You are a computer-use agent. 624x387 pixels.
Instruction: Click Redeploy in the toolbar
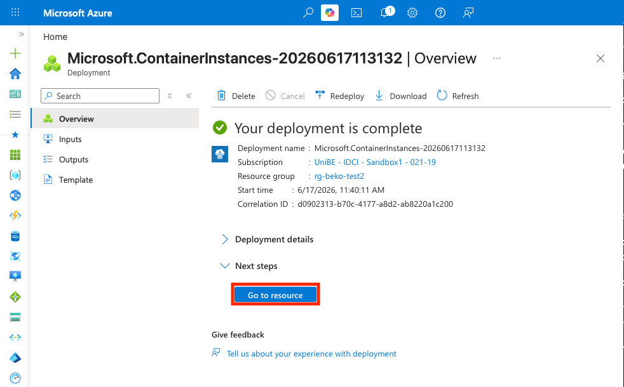339,96
